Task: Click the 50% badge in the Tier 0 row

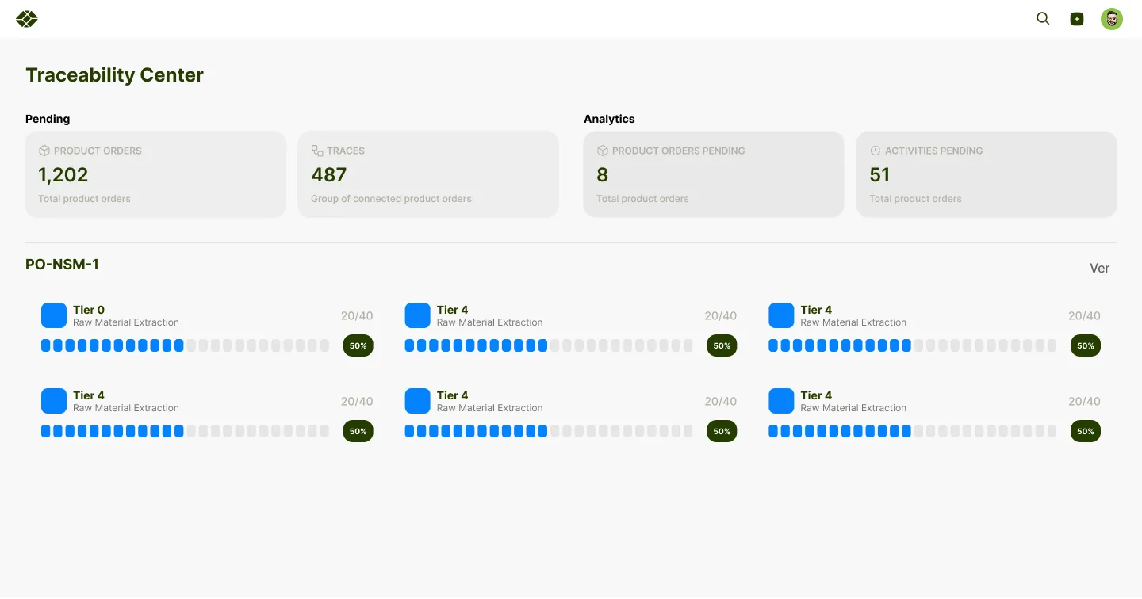Action: pos(358,345)
